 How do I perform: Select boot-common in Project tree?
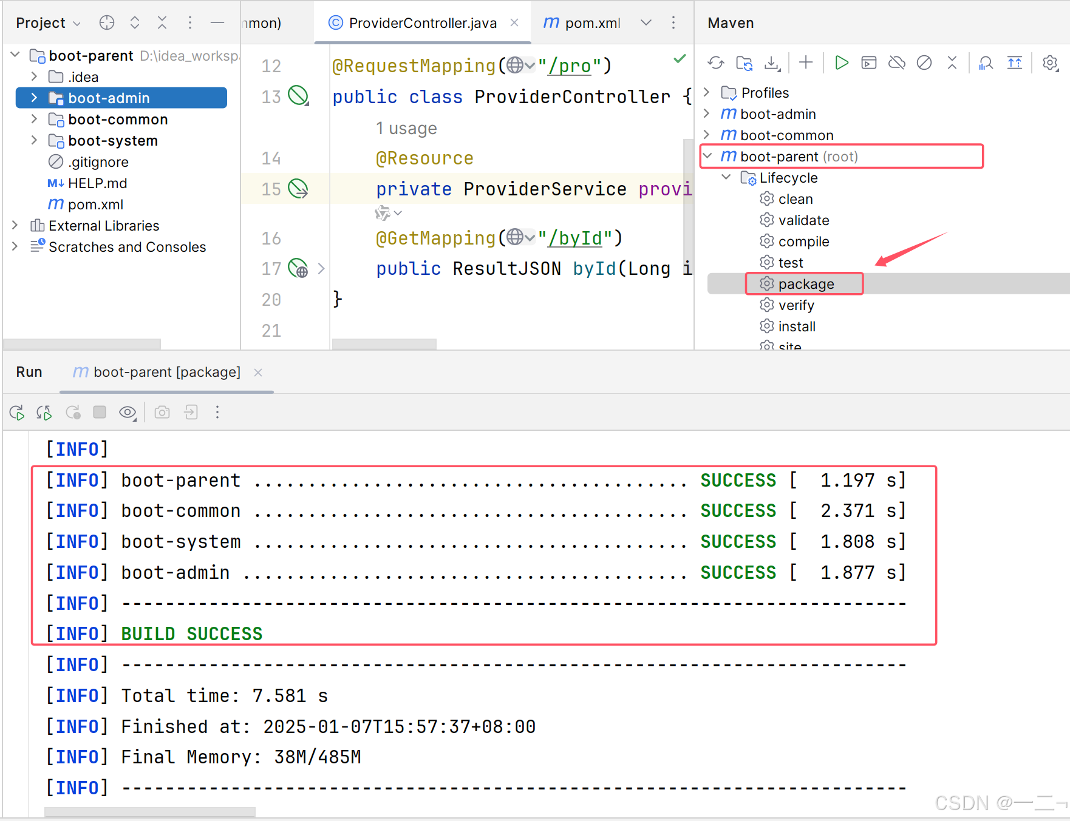[118, 120]
